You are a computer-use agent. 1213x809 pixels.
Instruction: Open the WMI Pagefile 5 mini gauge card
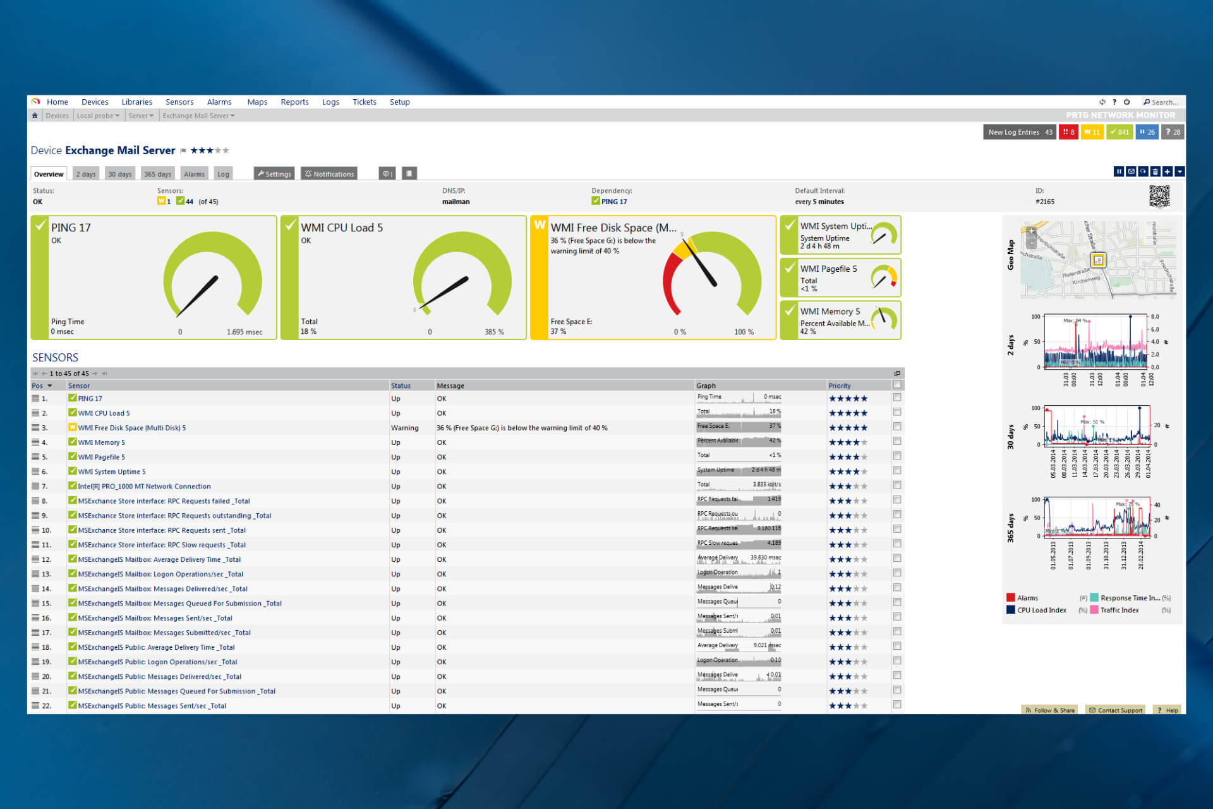click(840, 277)
